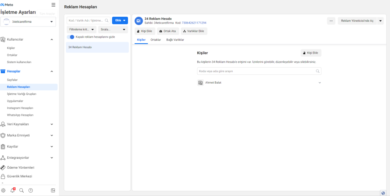Open notifications bell icon
The image size is (390, 196).
13,190
